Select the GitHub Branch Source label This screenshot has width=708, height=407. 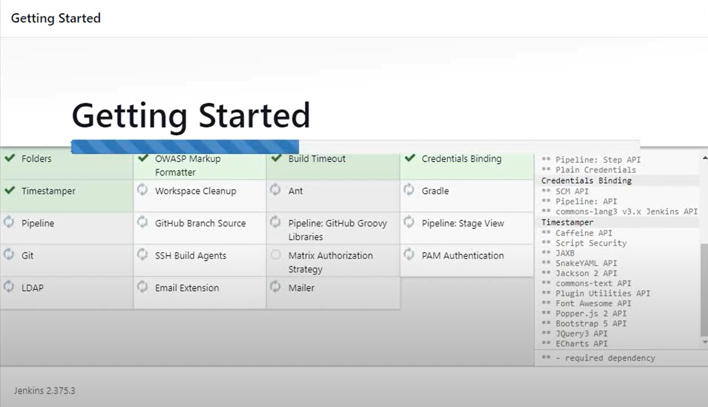point(200,223)
